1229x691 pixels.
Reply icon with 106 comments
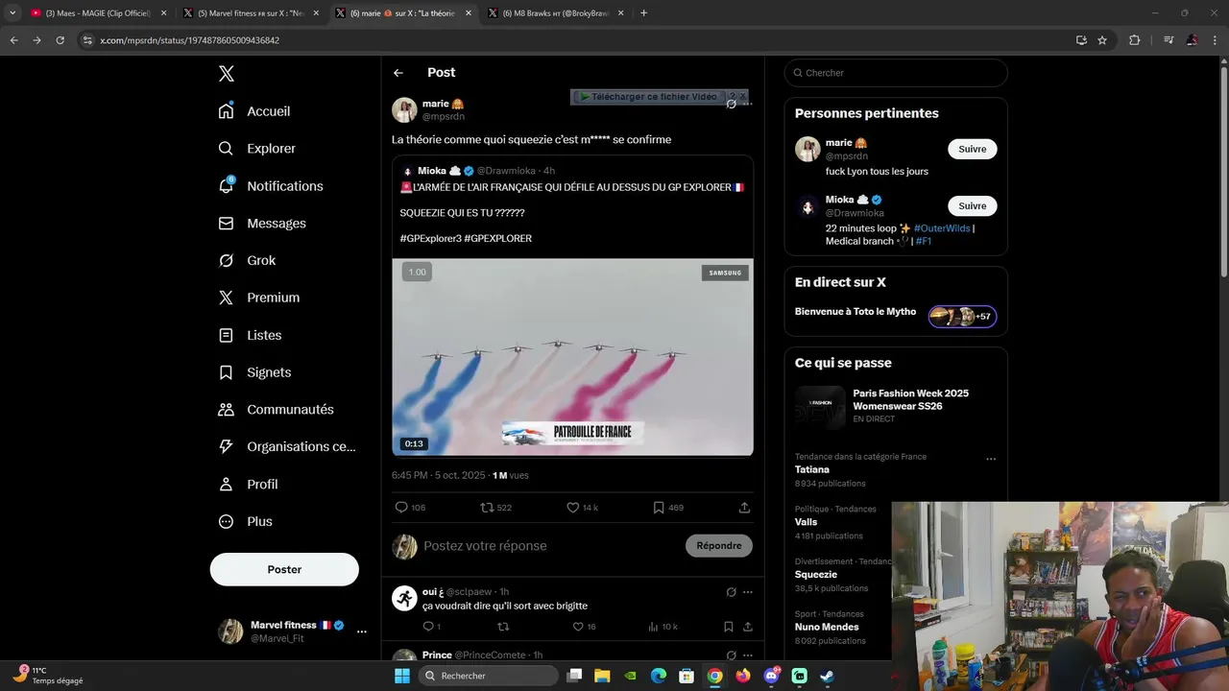pos(410,508)
